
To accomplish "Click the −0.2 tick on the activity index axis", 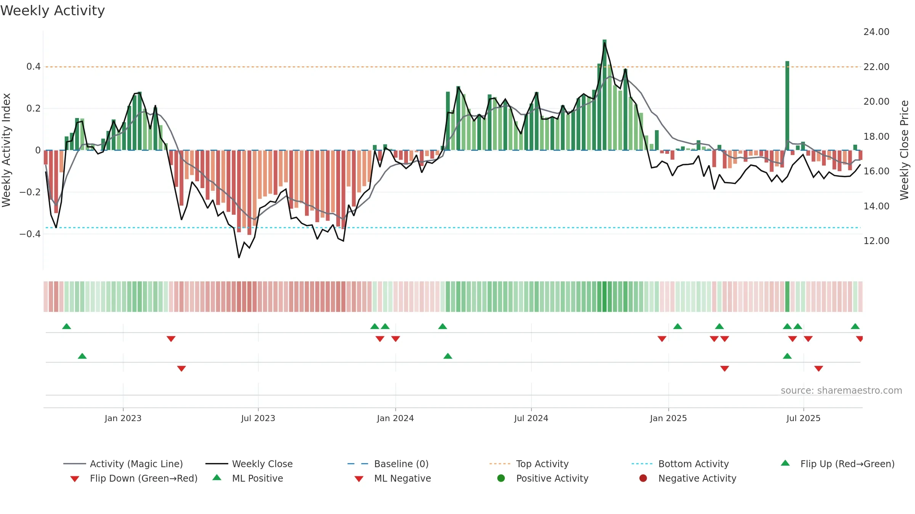I will (30, 192).
